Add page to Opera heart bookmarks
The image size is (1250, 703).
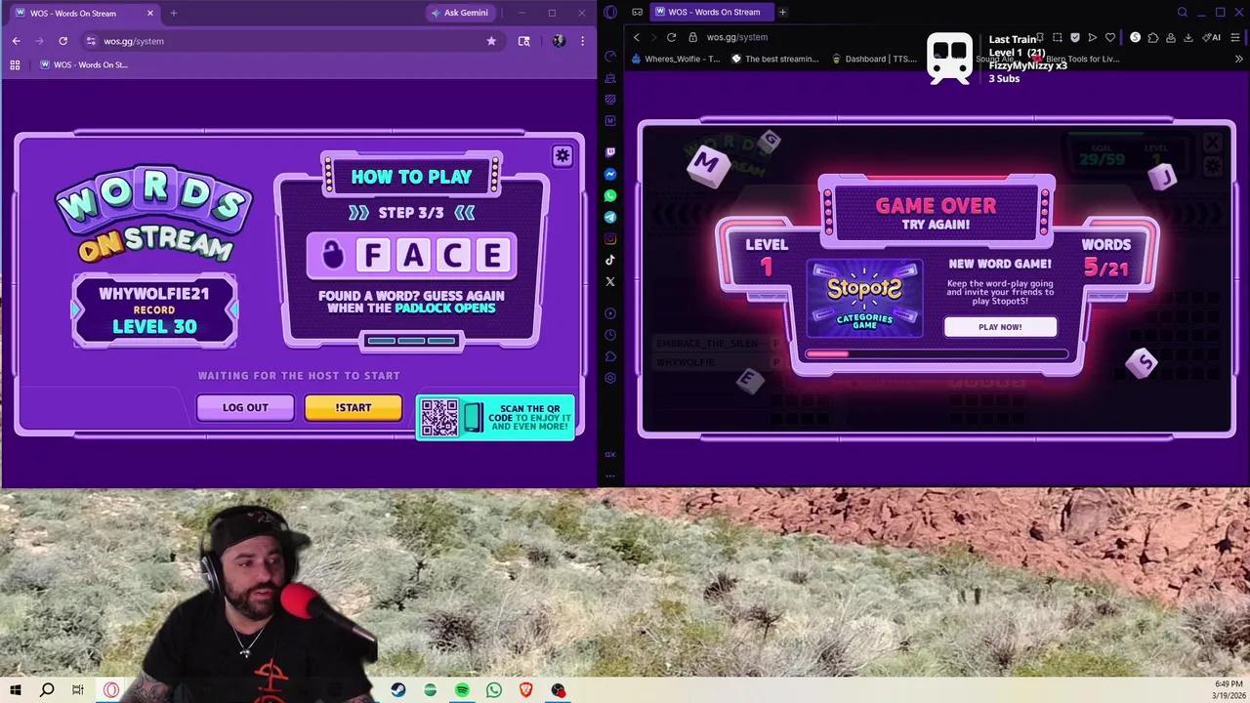click(1110, 37)
